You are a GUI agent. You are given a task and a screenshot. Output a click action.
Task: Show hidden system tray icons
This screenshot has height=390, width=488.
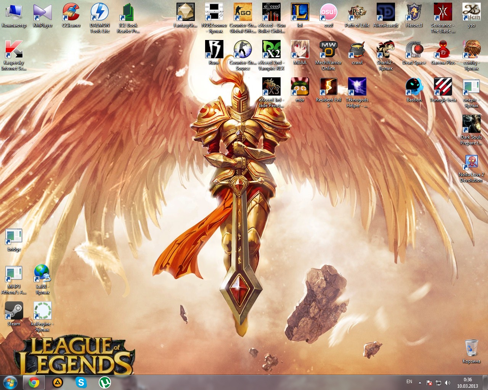[x=420, y=383]
